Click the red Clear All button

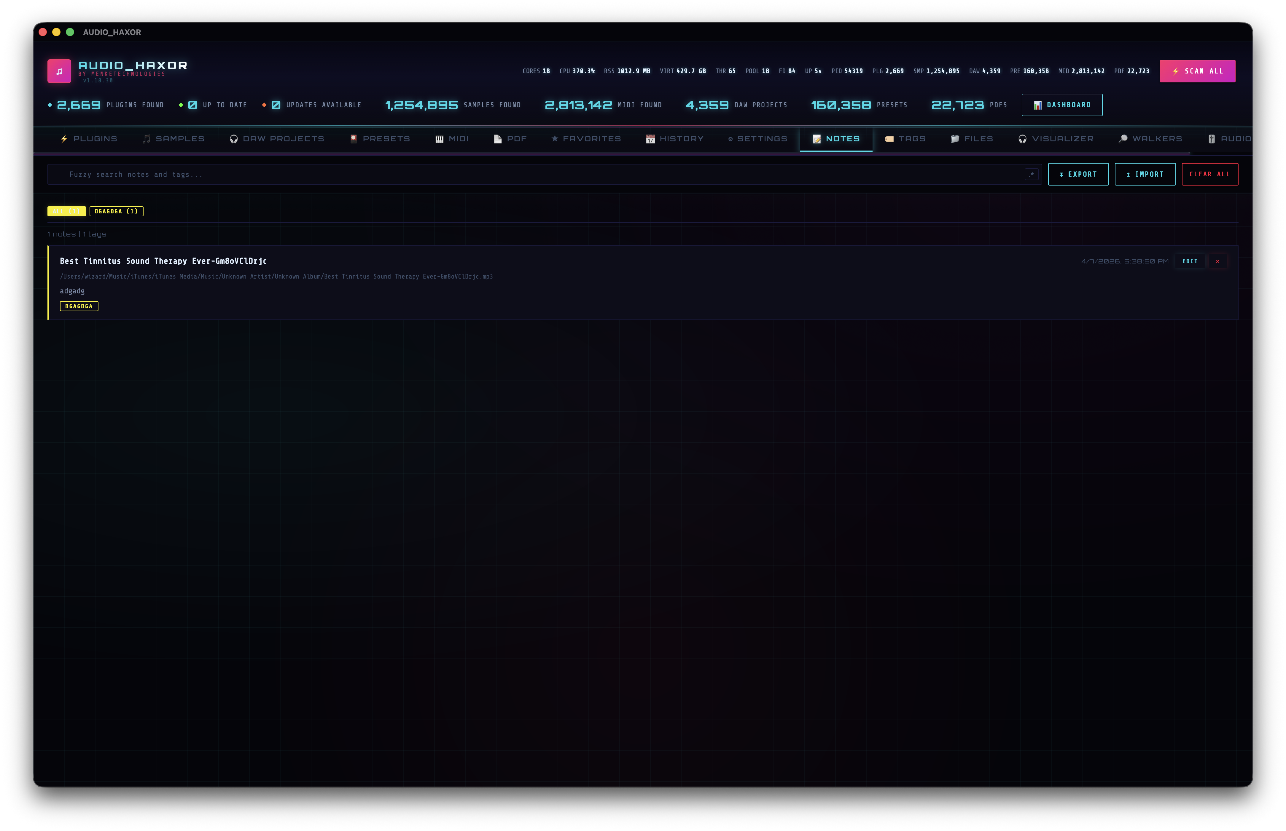(x=1209, y=174)
